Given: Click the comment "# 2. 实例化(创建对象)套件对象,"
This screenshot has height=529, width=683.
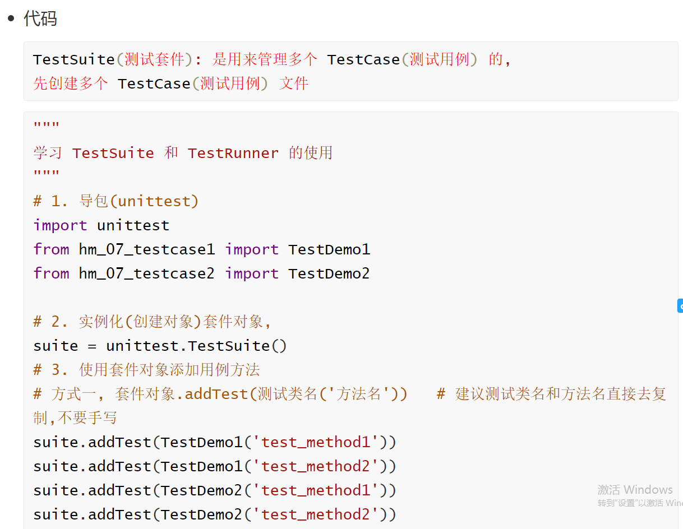Looking at the screenshot, I should [x=153, y=322].
